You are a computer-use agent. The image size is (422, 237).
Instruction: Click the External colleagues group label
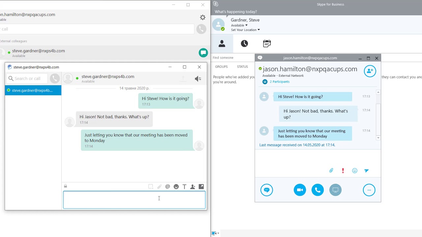click(13, 41)
